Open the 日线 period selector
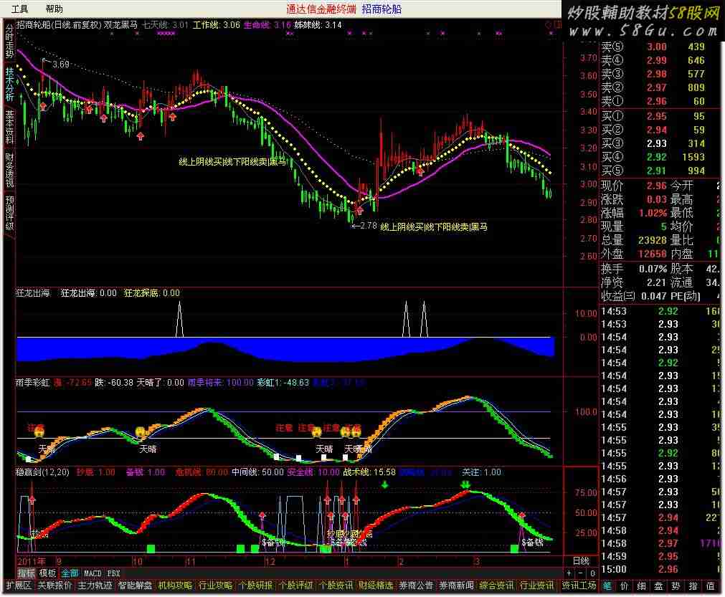725x597 pixels. (x=581, y=560)
